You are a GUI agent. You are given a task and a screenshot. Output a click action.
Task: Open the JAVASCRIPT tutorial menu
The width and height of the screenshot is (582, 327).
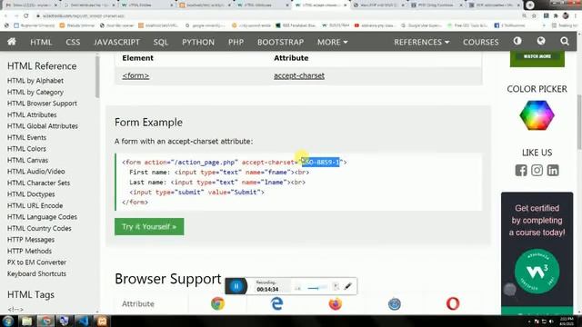pyautogui.click(x=117, y=42)
